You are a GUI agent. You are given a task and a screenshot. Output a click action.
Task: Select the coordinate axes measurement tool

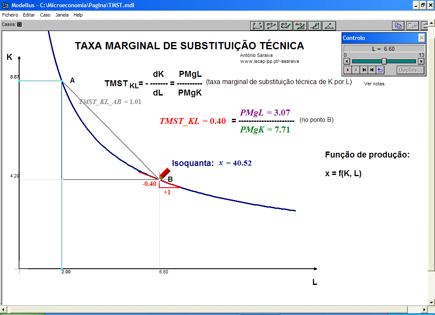[x=257, y=25]
